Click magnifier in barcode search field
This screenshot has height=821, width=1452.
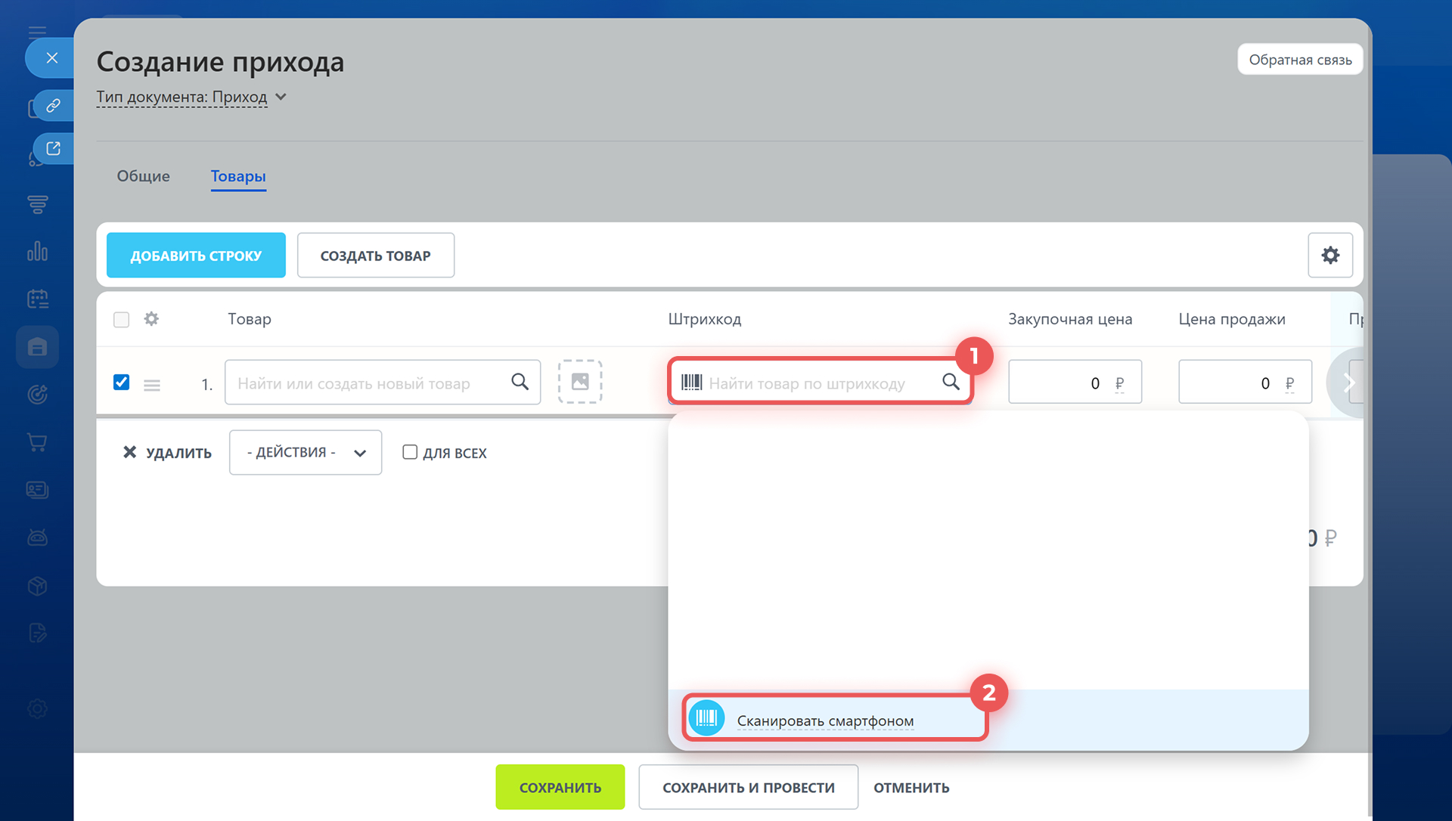pyautogui.click(x=951, y=382)
